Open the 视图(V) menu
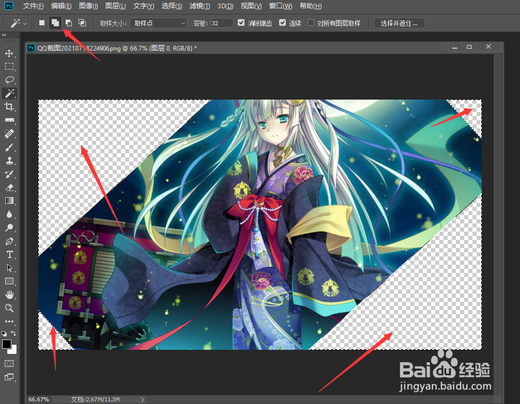520x404 pixels. [251, 6]
